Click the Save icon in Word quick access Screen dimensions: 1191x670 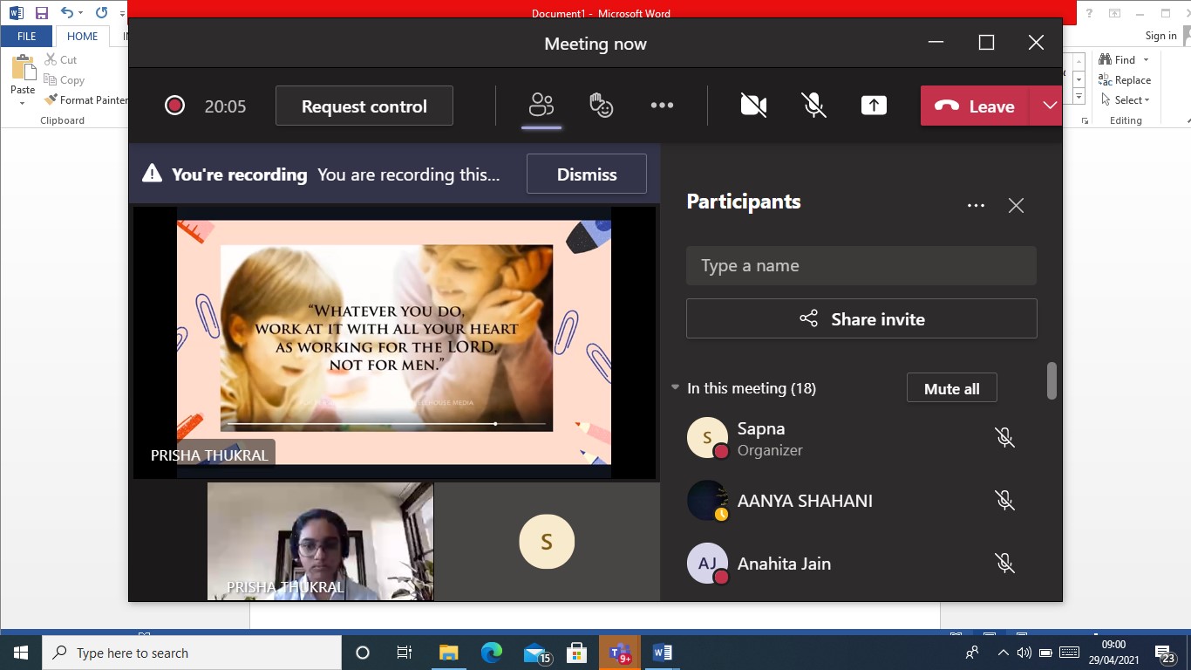(41, 12)
